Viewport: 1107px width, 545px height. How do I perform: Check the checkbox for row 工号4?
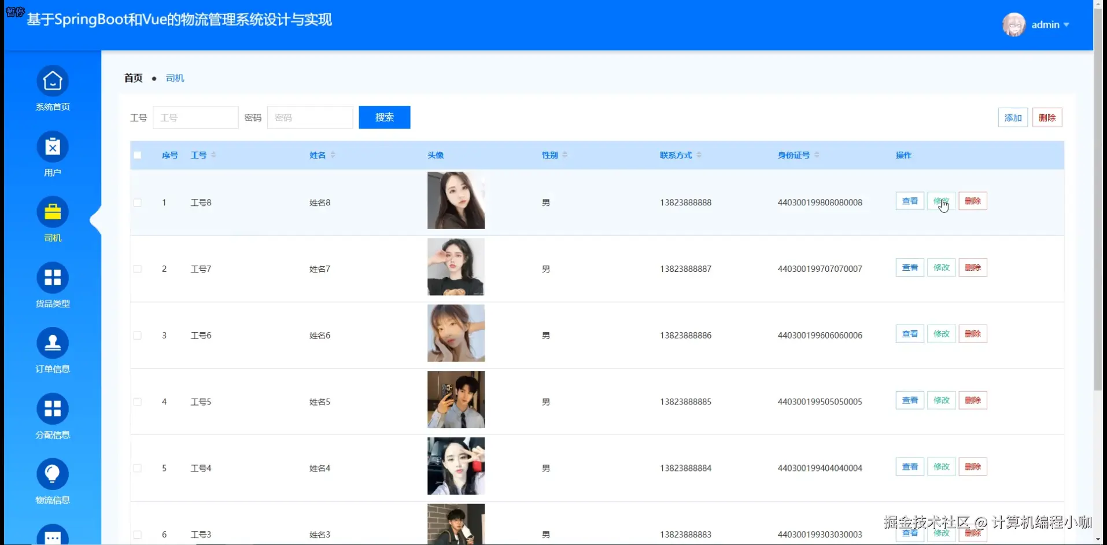point(138,468)
